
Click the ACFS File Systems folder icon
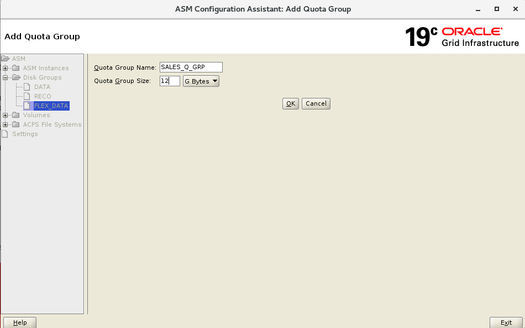tap(15, 124)
